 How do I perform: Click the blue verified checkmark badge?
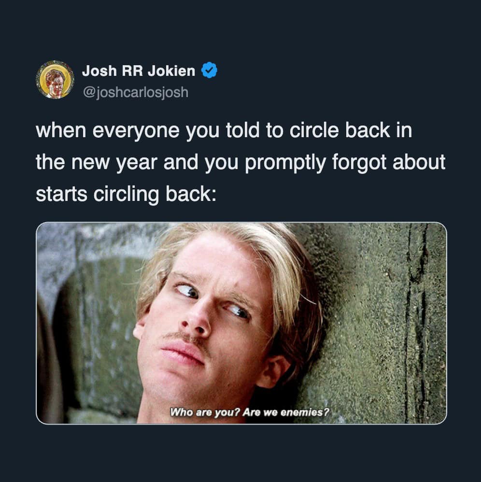pos(209,70)
